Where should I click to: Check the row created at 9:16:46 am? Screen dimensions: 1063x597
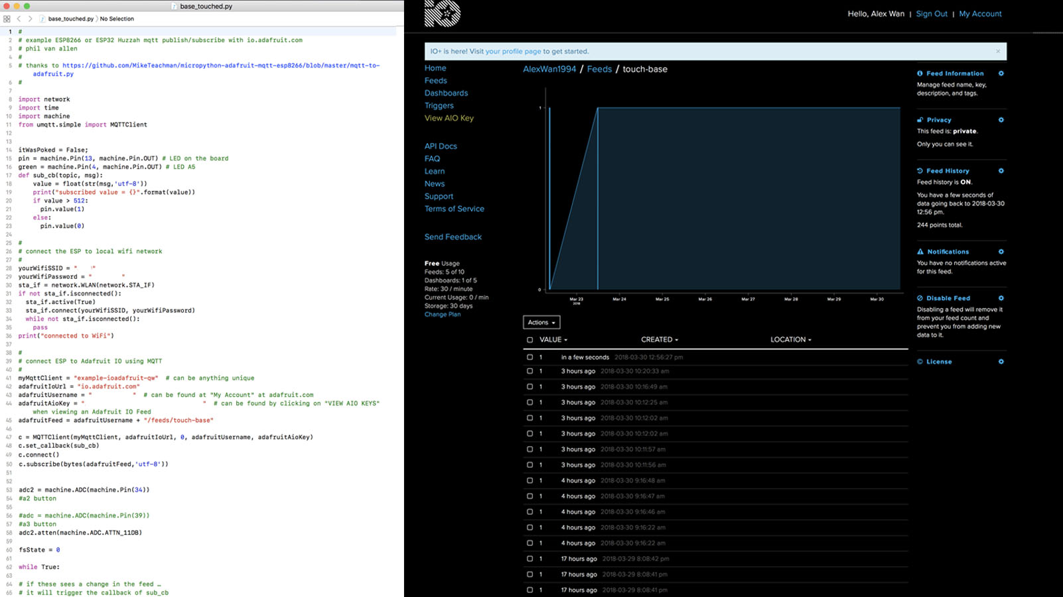click(530, 512)
